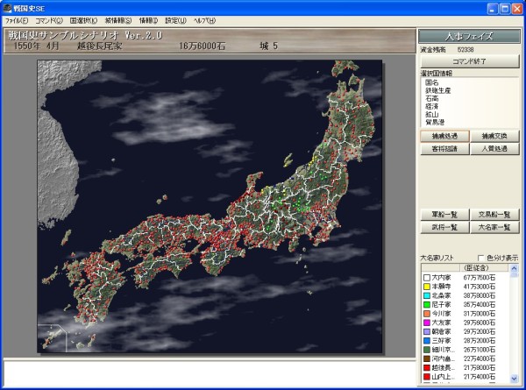The image size is (526, 390).
Task: Click the daimyo list scroll up arrow
Action: [514, 268]
